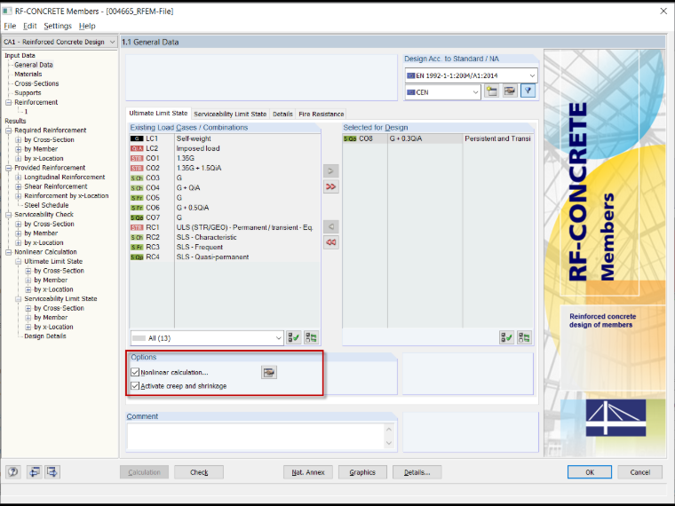Select Cross-Sections in the navigator tree
675x506 pixels.
36,83
